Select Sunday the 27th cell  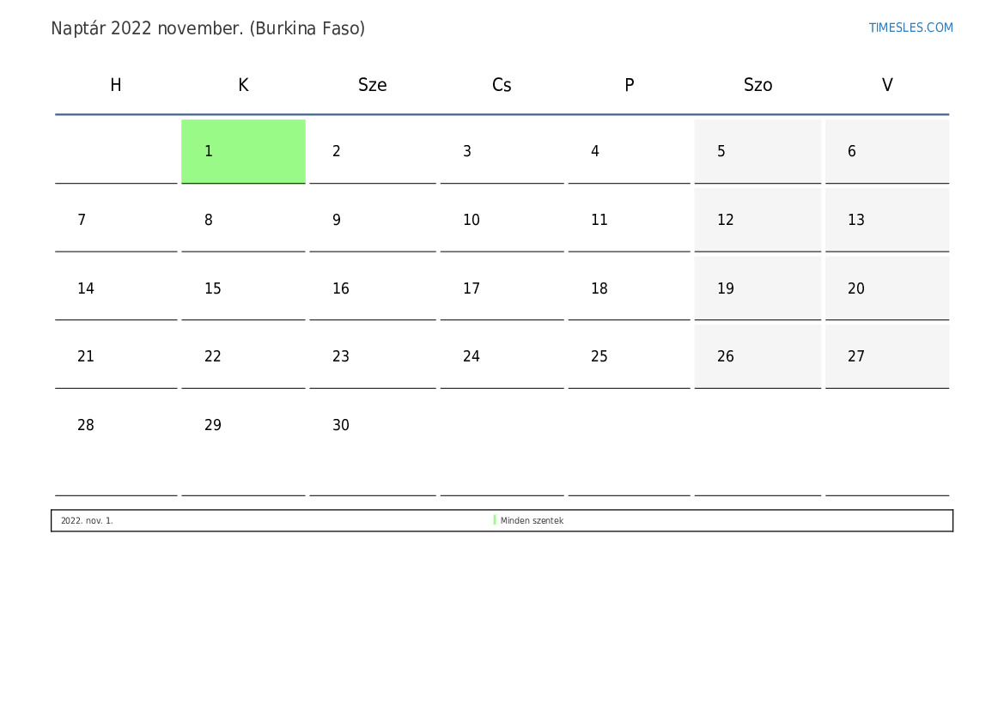887,356
